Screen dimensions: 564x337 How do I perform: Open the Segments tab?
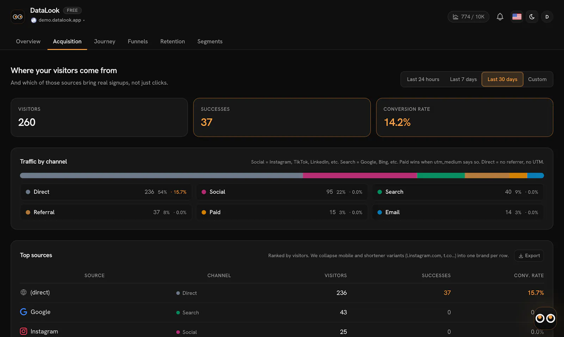[x=210, y=41]
